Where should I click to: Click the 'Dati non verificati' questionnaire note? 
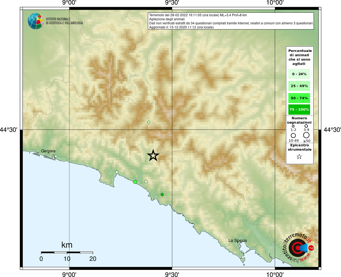tap(231, 23)
